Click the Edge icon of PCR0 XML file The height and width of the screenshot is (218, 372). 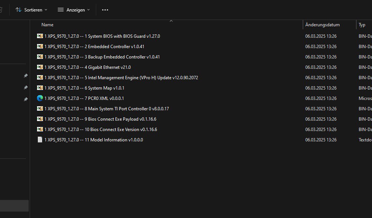click(40, 98)
